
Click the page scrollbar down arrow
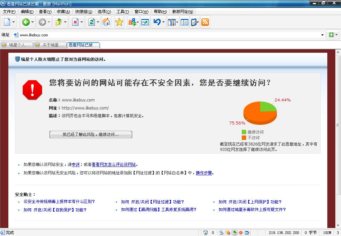point(338,225)
